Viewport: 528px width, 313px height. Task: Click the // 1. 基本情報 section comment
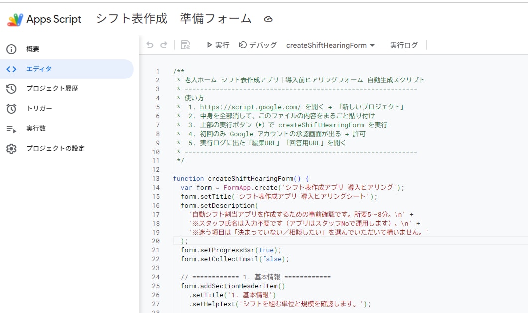tap(256, 277)
